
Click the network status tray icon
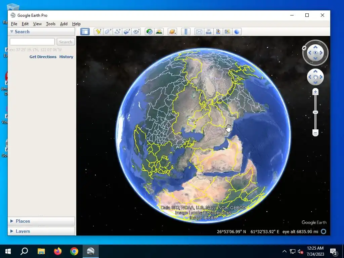point(293,251)
